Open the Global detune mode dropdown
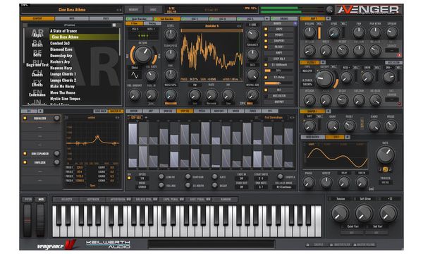 click(x=135, y=68)
